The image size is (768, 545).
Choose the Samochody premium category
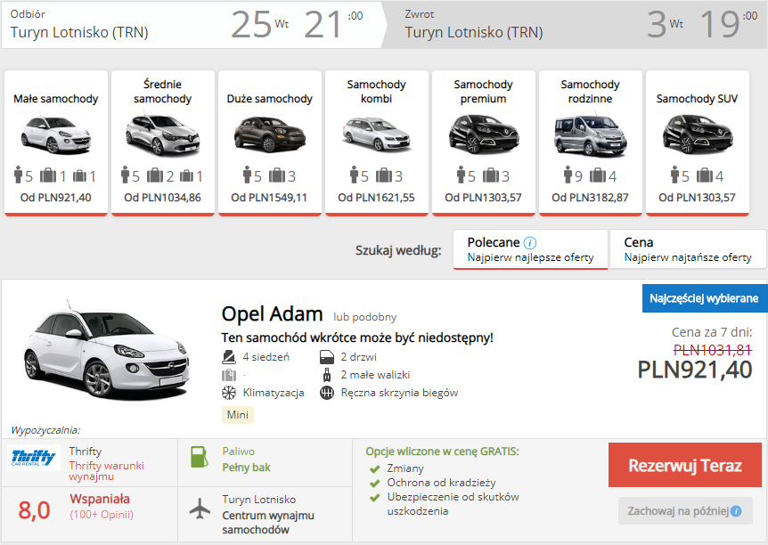pyautogui.click(x=483, y=142)
